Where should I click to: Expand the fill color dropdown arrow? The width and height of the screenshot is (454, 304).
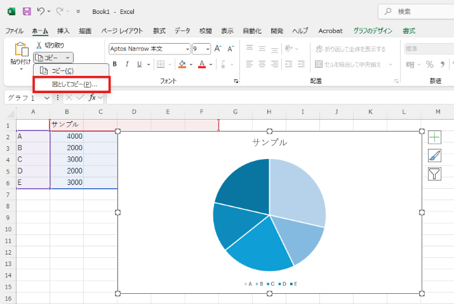coord(191,65)
